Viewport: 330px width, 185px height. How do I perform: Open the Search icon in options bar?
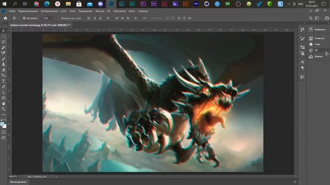point(310,18)
